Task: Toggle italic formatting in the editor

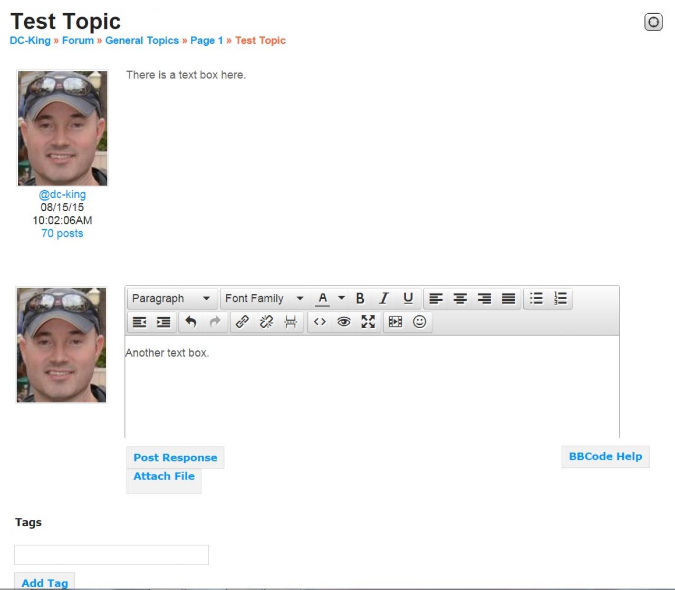Action: click(384, 299)
